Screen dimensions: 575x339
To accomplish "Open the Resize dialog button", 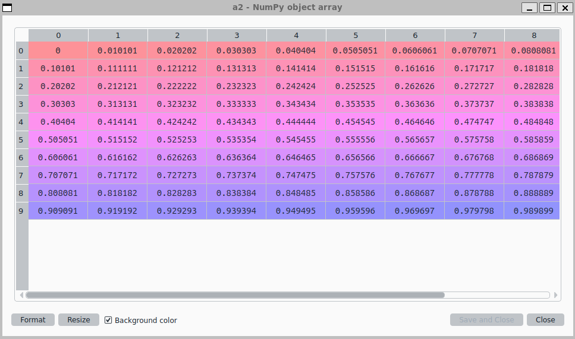I will [79, 319].
